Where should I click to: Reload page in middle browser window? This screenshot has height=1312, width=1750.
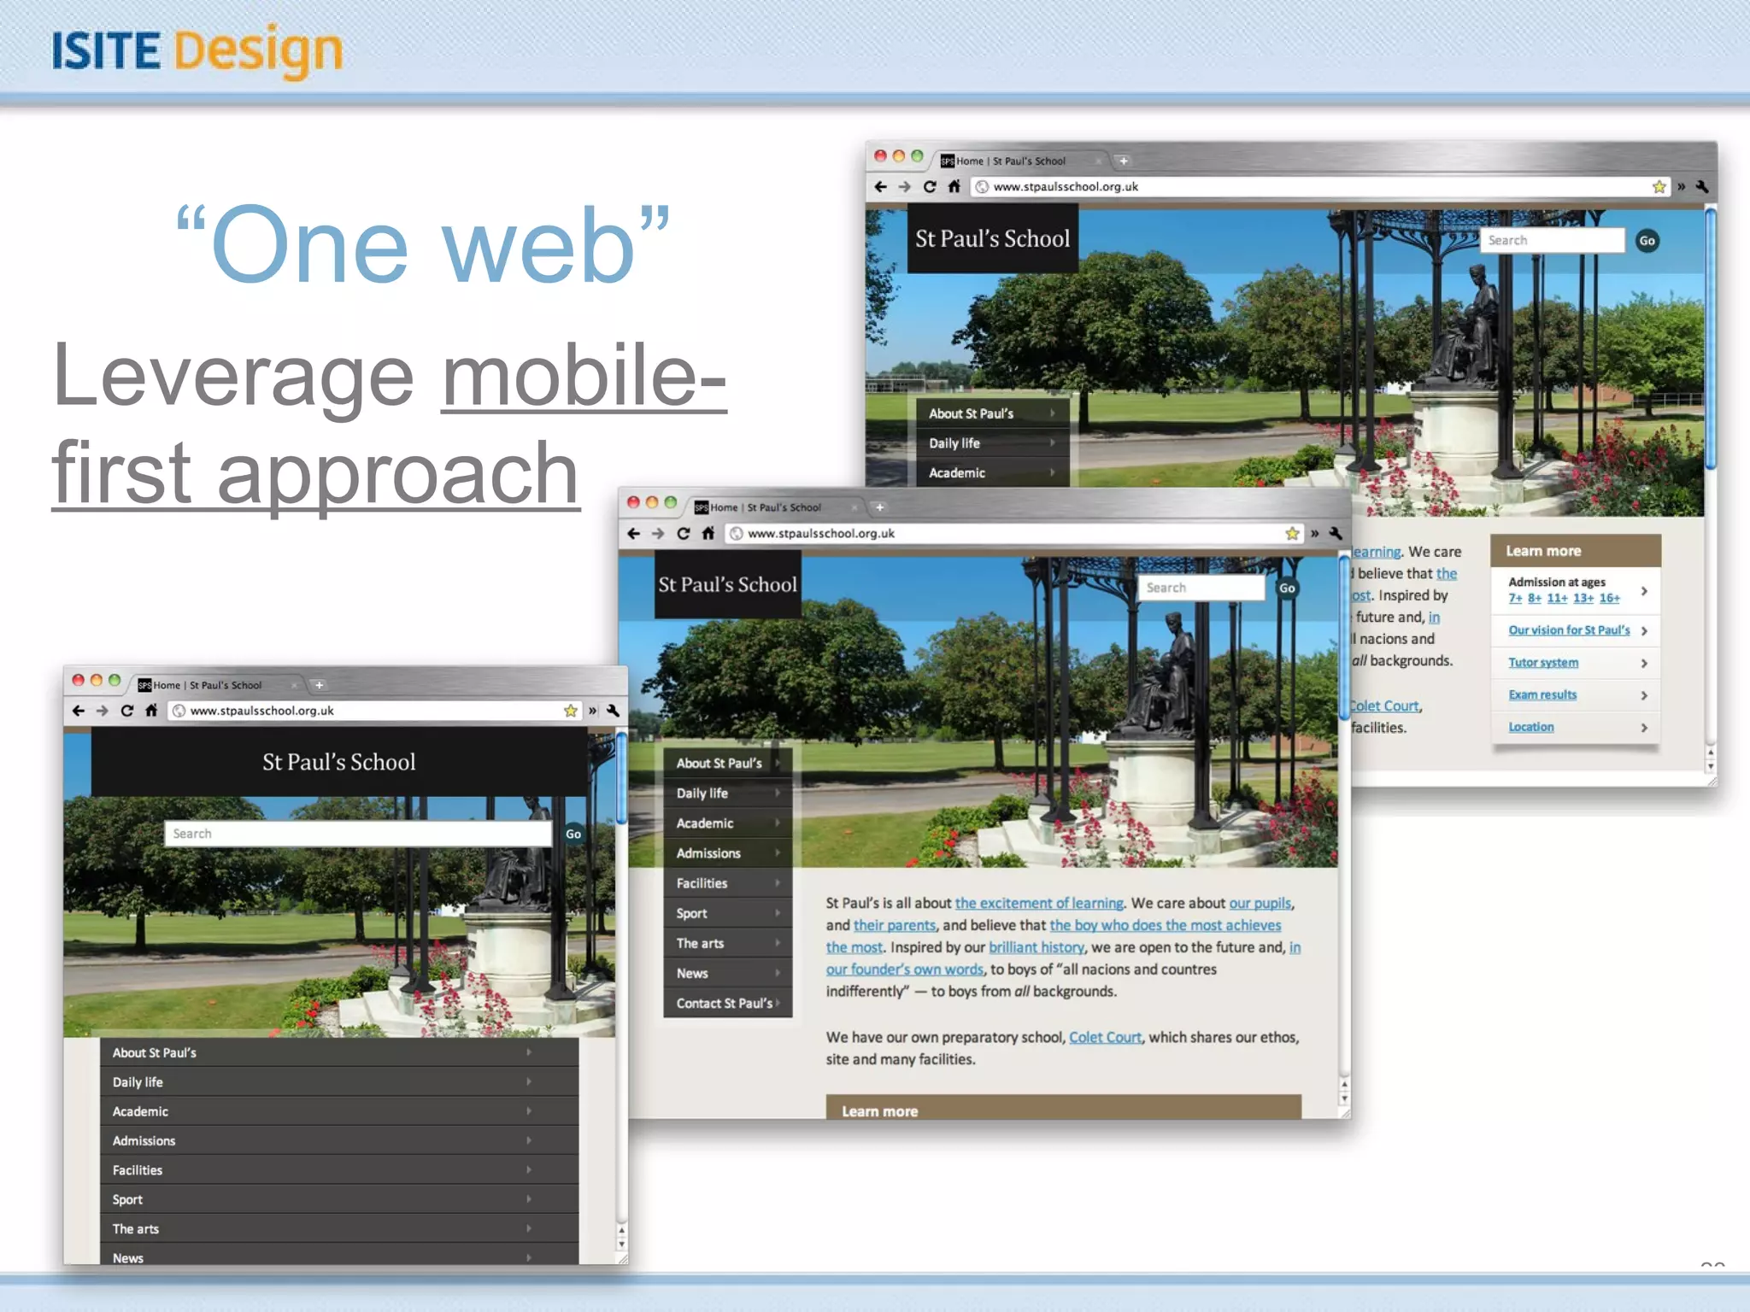pyautogui.click(x=683, y=533)
